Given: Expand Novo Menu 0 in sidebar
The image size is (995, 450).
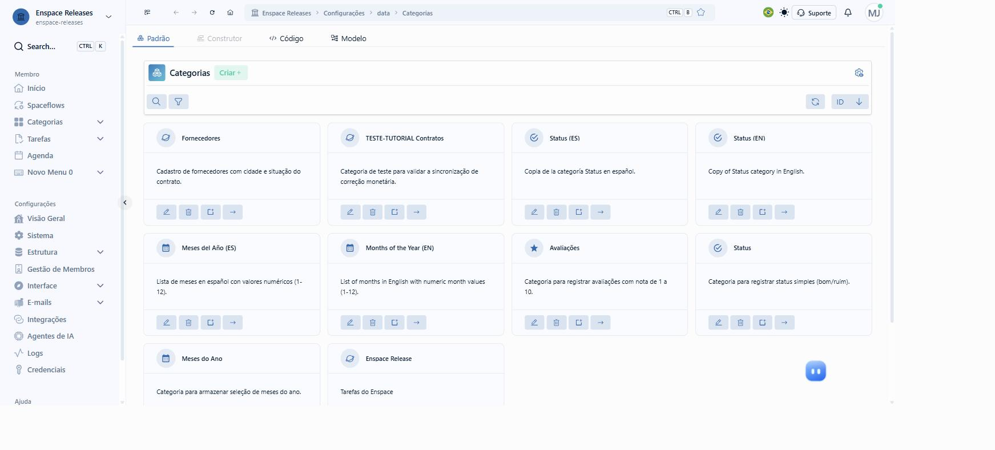Looking at the screenshot, I should coord(100,172).
